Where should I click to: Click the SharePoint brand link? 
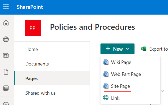click(x=30, y=7)
